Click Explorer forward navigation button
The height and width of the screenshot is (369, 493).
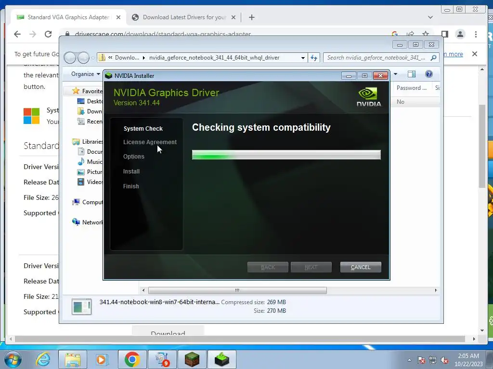click(83, 58)
